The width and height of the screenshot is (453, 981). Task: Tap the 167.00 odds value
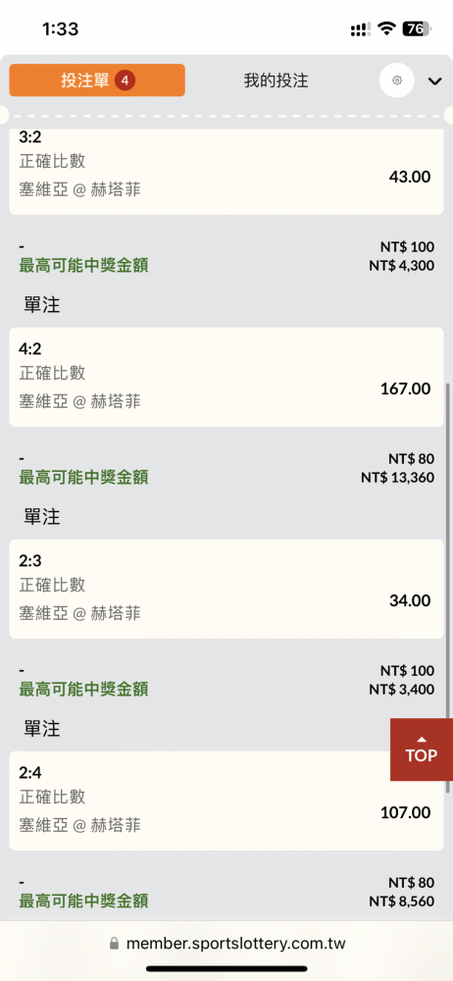pos(406,389)
